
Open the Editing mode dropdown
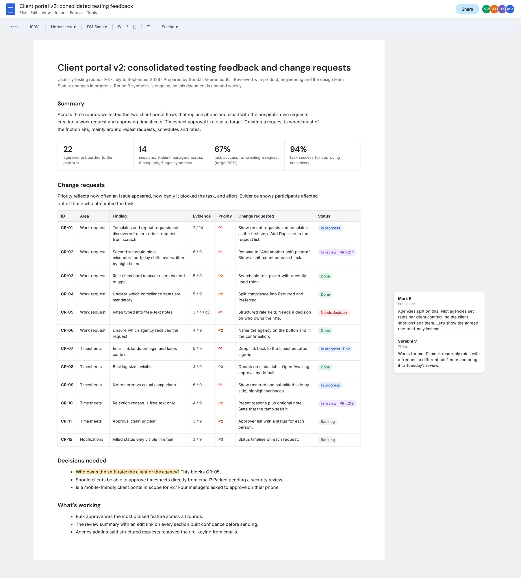pos(170,27)
